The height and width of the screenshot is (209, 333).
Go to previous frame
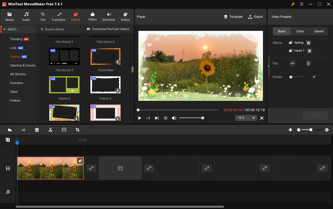(x=148, y=118)
